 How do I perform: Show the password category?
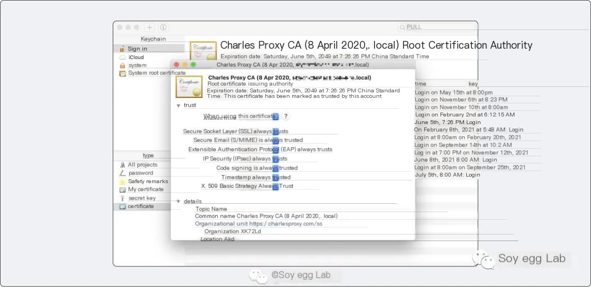pos(142,173)
